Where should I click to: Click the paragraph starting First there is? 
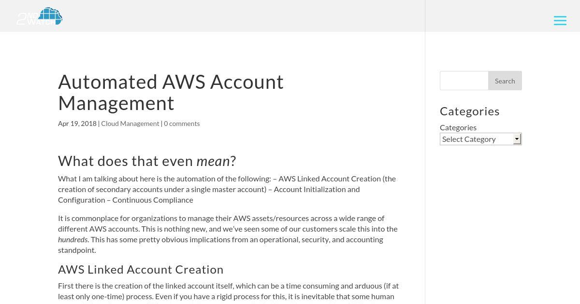[x=228, y=291]
